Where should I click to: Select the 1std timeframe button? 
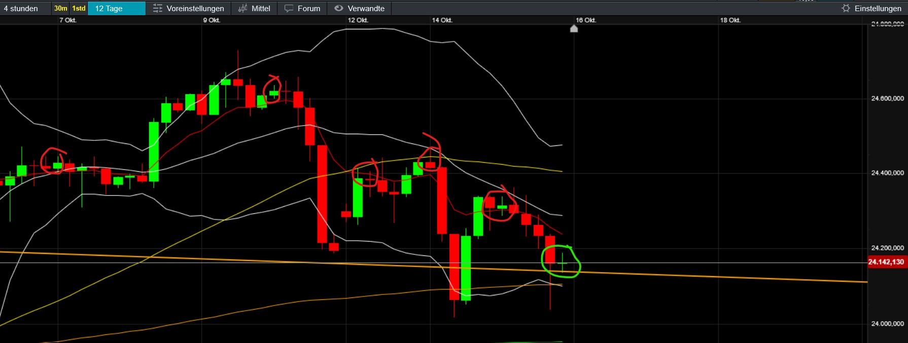79,9
